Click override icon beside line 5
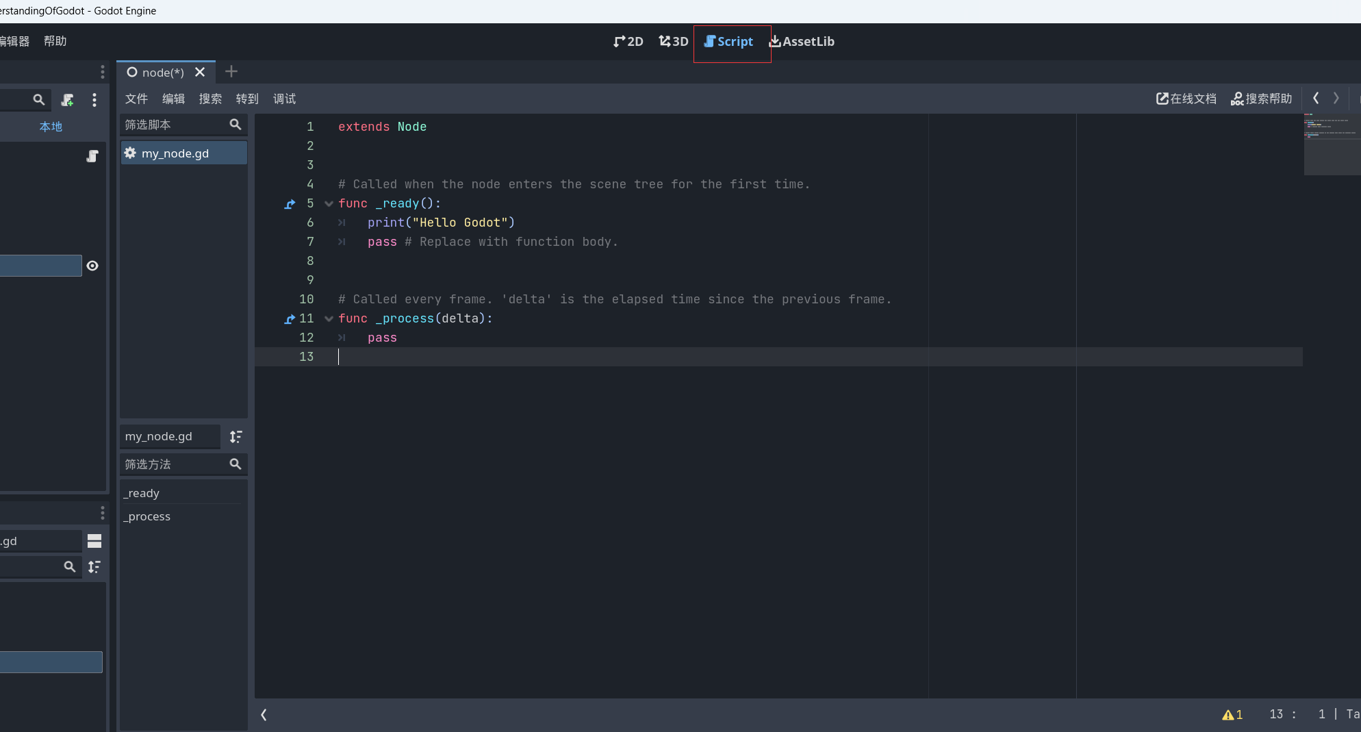Viewport: 1361px width, 732px height. pyautogui.click(x=290, y=203)
